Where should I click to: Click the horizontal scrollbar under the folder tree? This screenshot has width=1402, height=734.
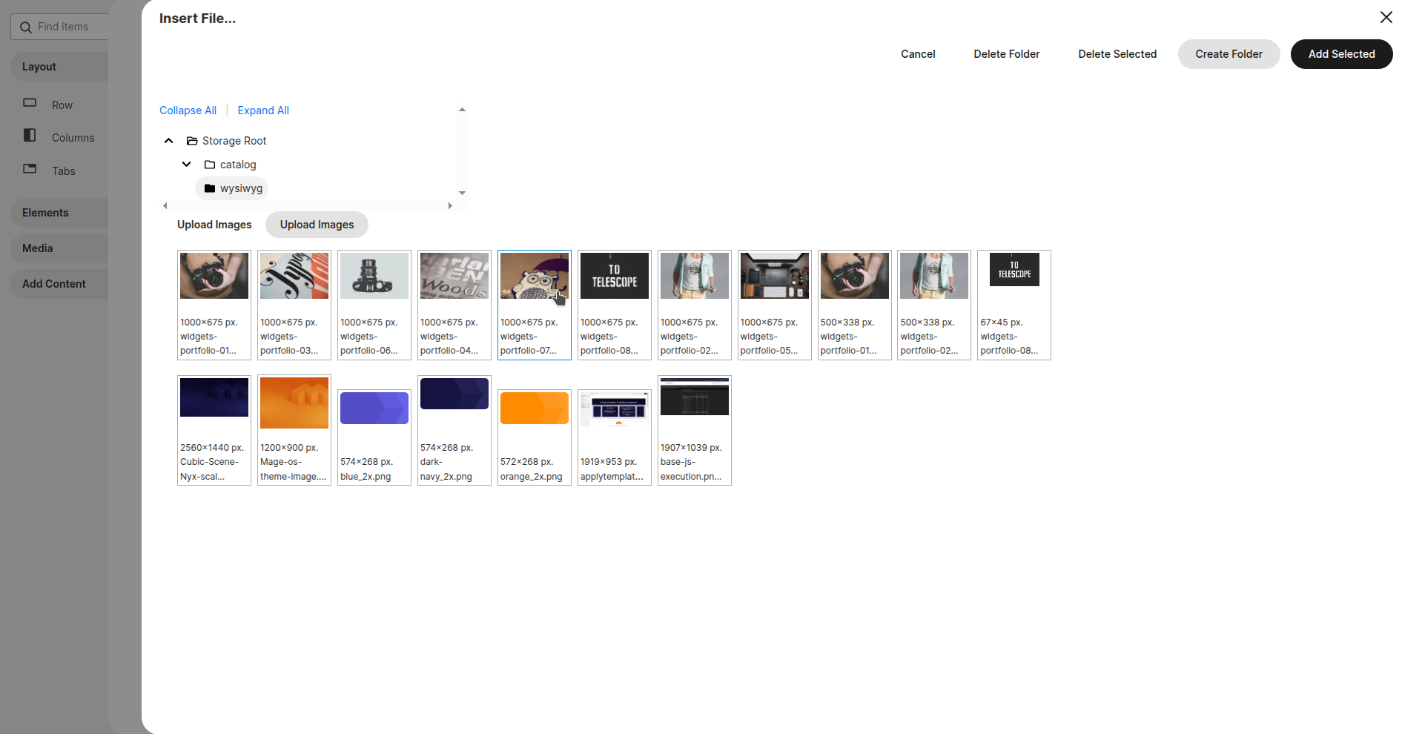coord(308,205)
